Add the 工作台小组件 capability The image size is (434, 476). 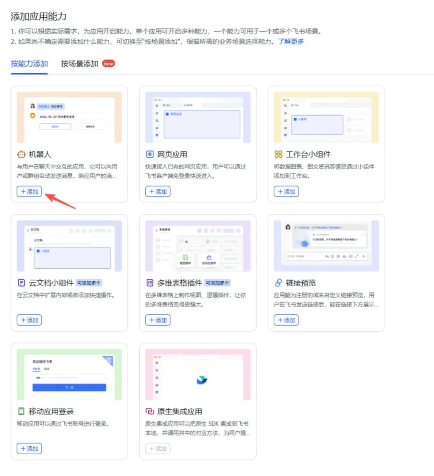(x=286, y=192)
